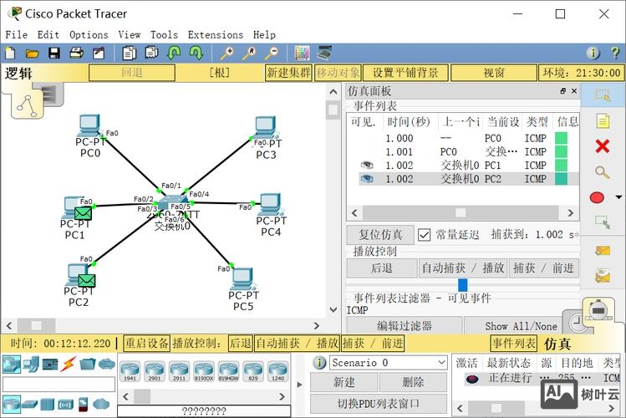
Task: Expand the device list arrow triangle
Action: click(x=300, y=385)
